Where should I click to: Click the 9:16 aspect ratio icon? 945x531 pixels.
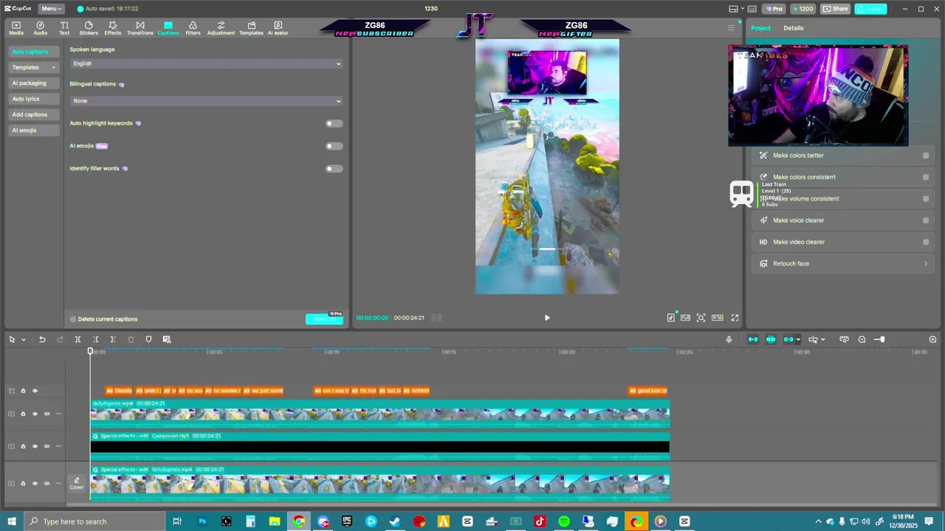coord(717,318)
